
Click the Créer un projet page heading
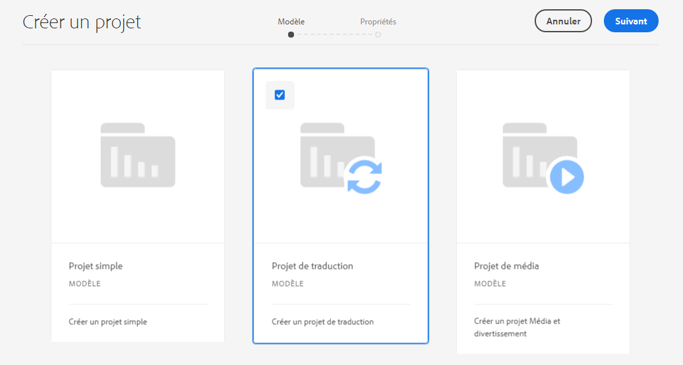point(82,22)
